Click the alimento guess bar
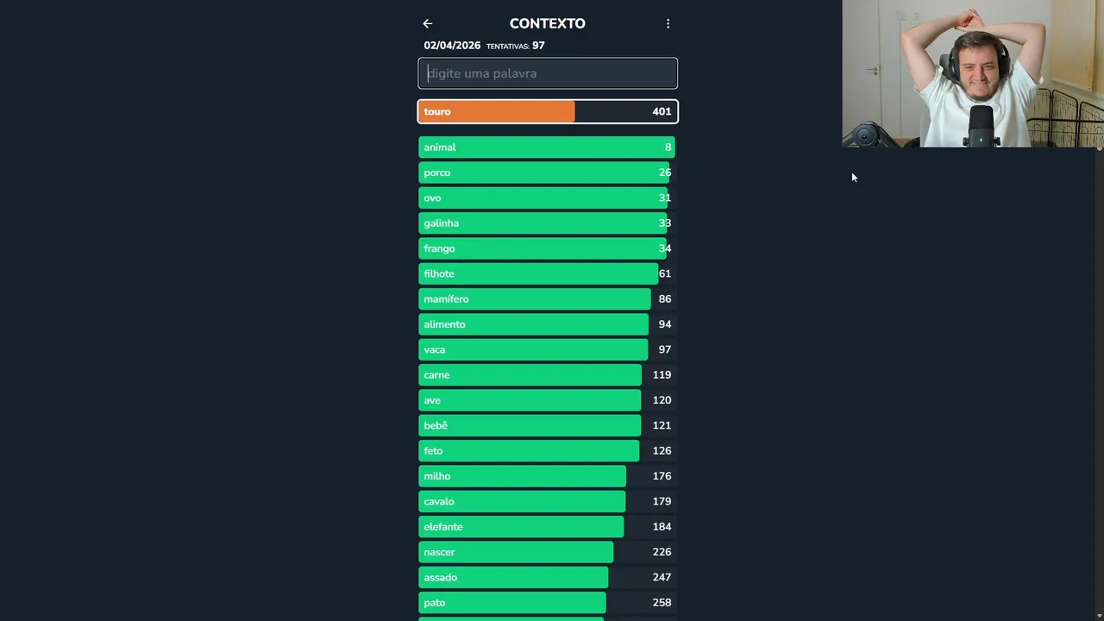This screenshot has width=1104, height=621. pos(548,324)
